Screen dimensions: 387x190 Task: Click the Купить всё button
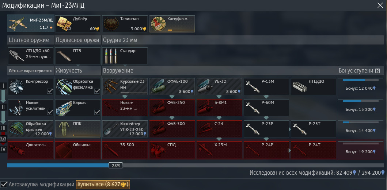click(x=103, y=184)
